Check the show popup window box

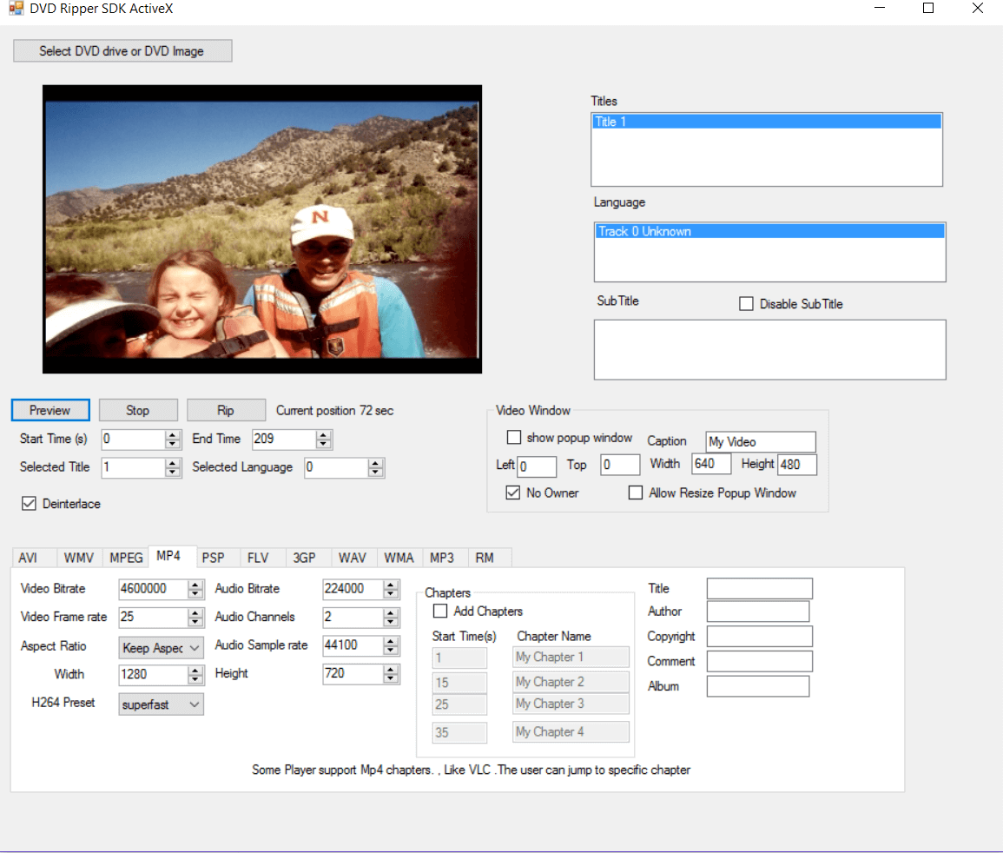coord(514,437)
